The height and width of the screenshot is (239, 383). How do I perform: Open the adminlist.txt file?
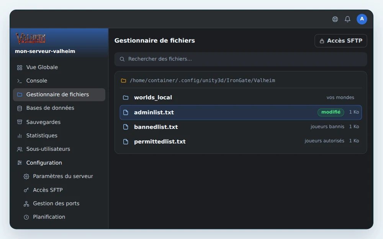(241, 112)
